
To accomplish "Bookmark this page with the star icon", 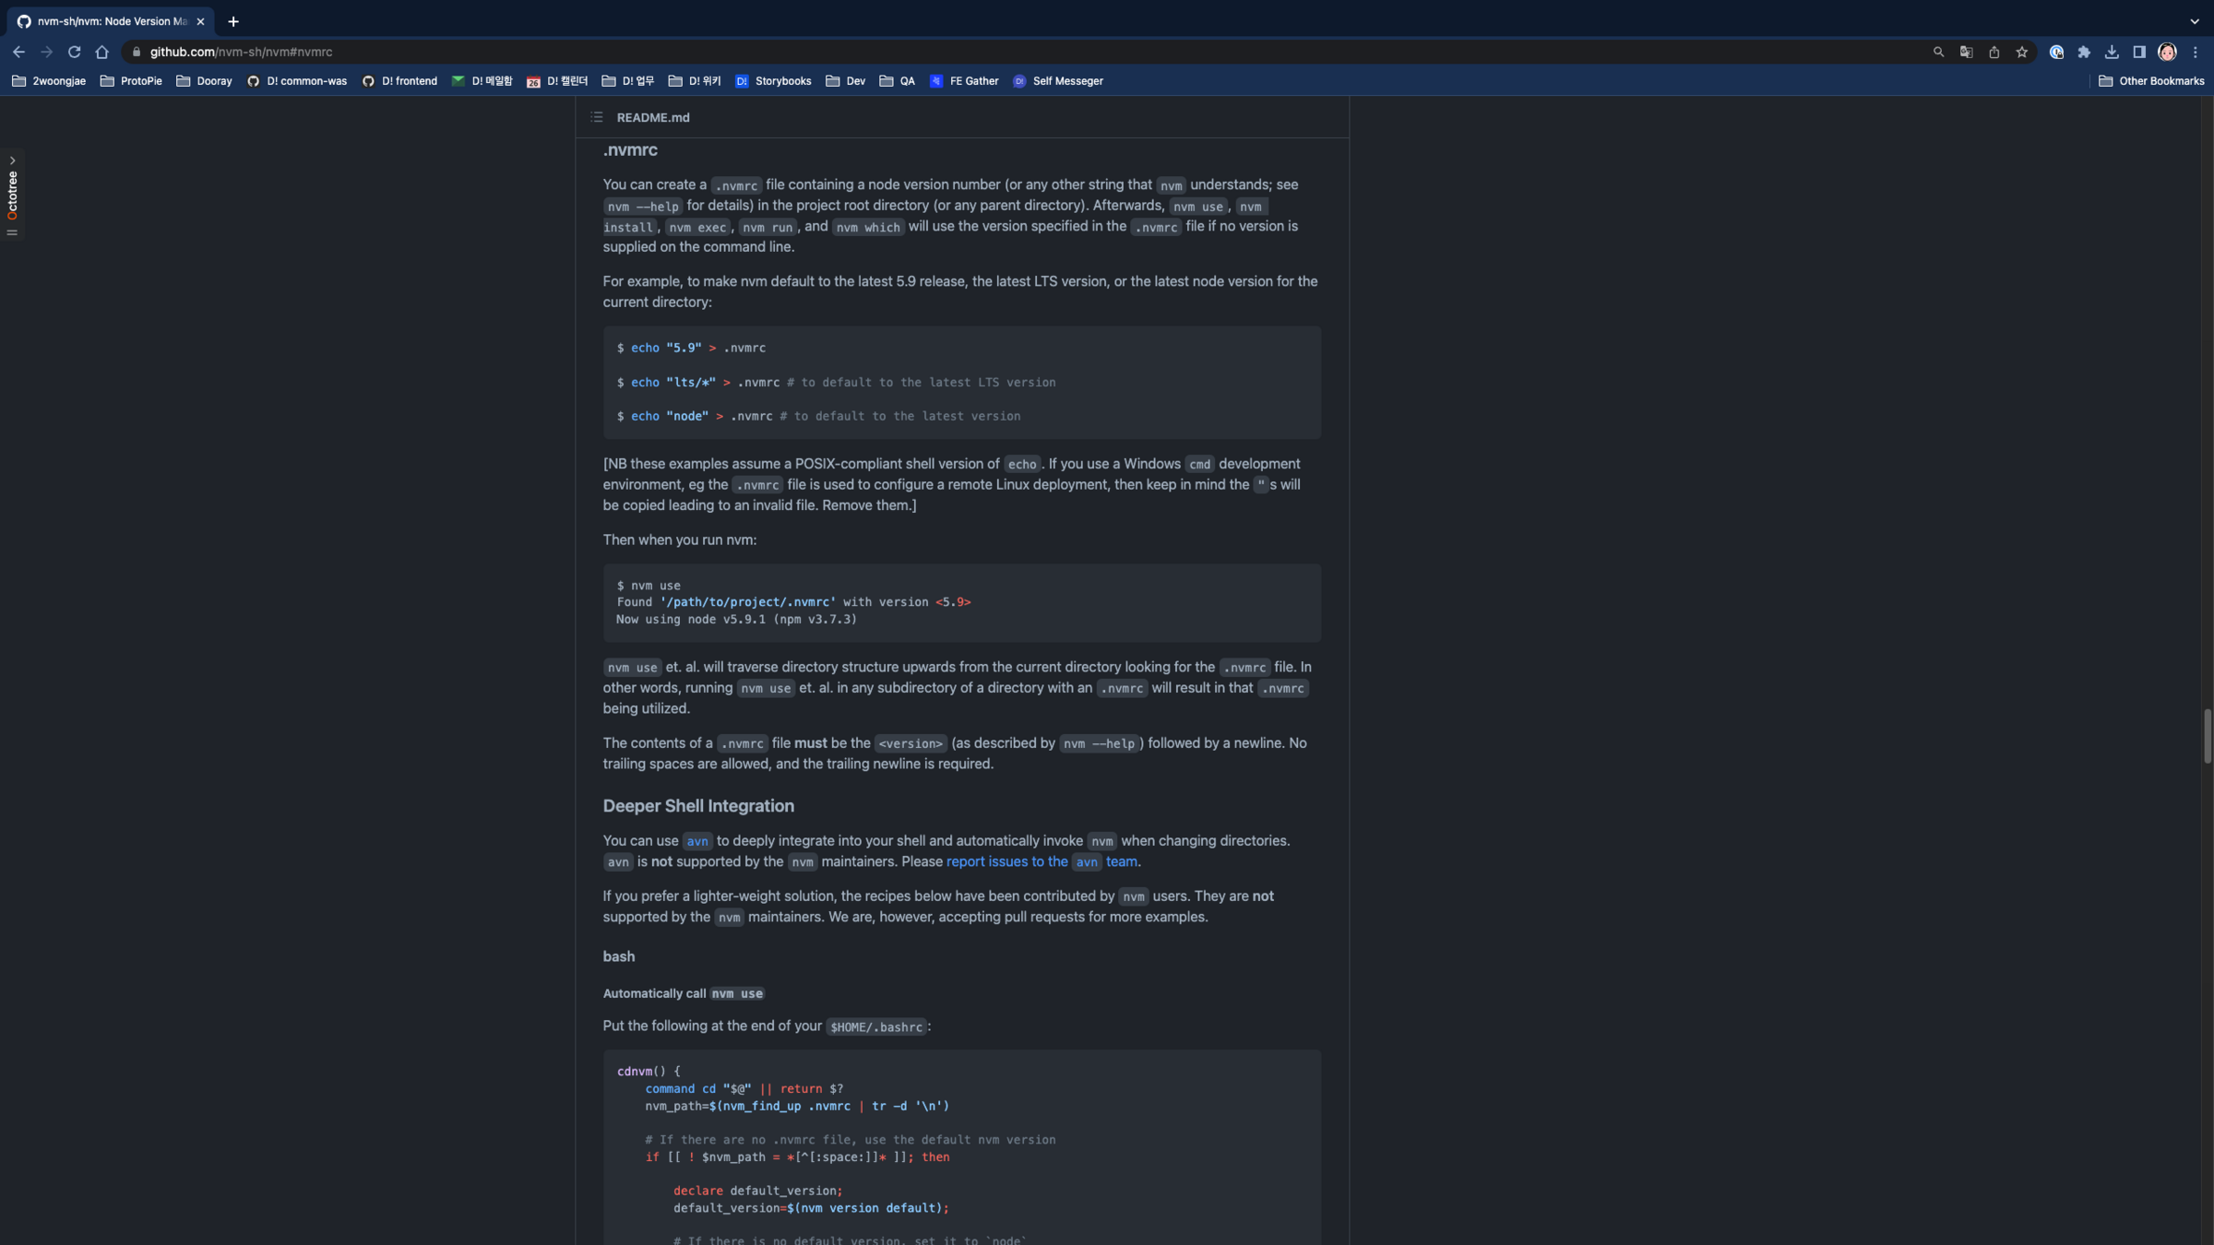I will click(2021, 52).
